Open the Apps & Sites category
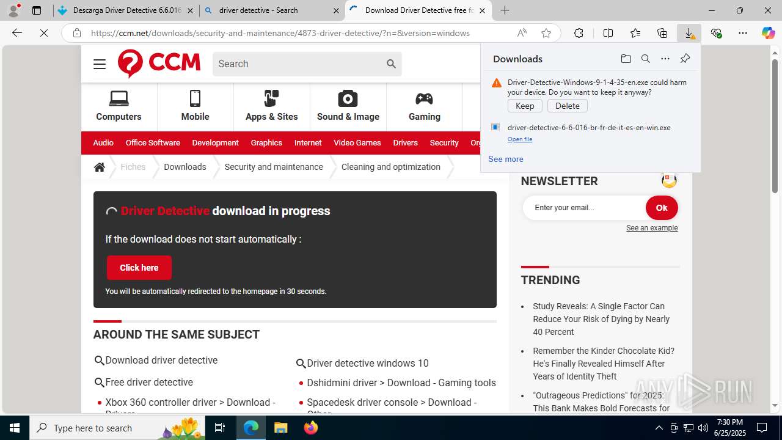Viewport: 782px width, 440px height. point(271,106)
